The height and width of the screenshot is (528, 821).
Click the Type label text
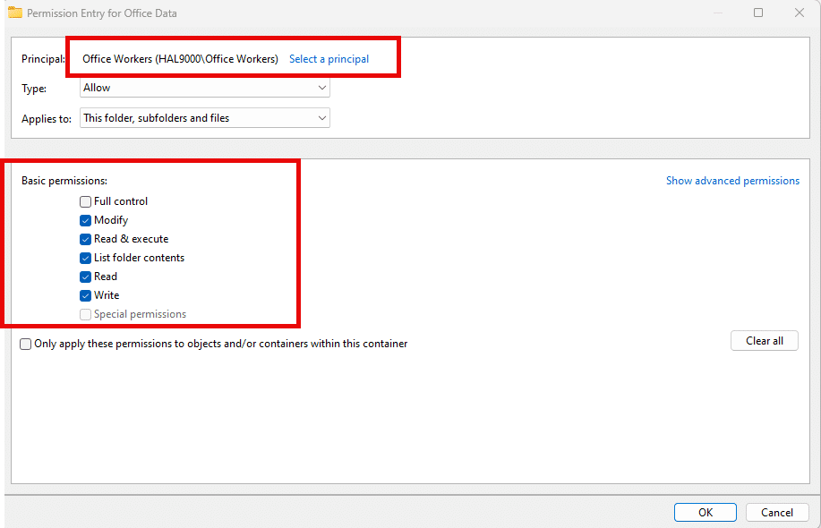pyautogui.click(x=34, y=89)
